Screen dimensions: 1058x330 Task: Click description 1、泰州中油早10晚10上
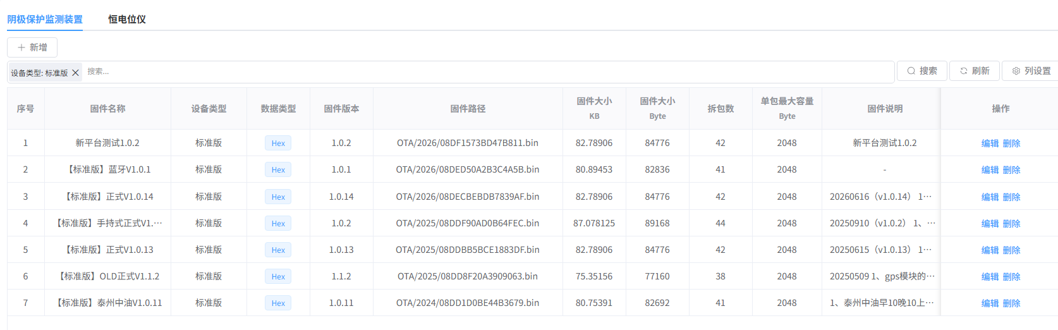coord(882,303)
